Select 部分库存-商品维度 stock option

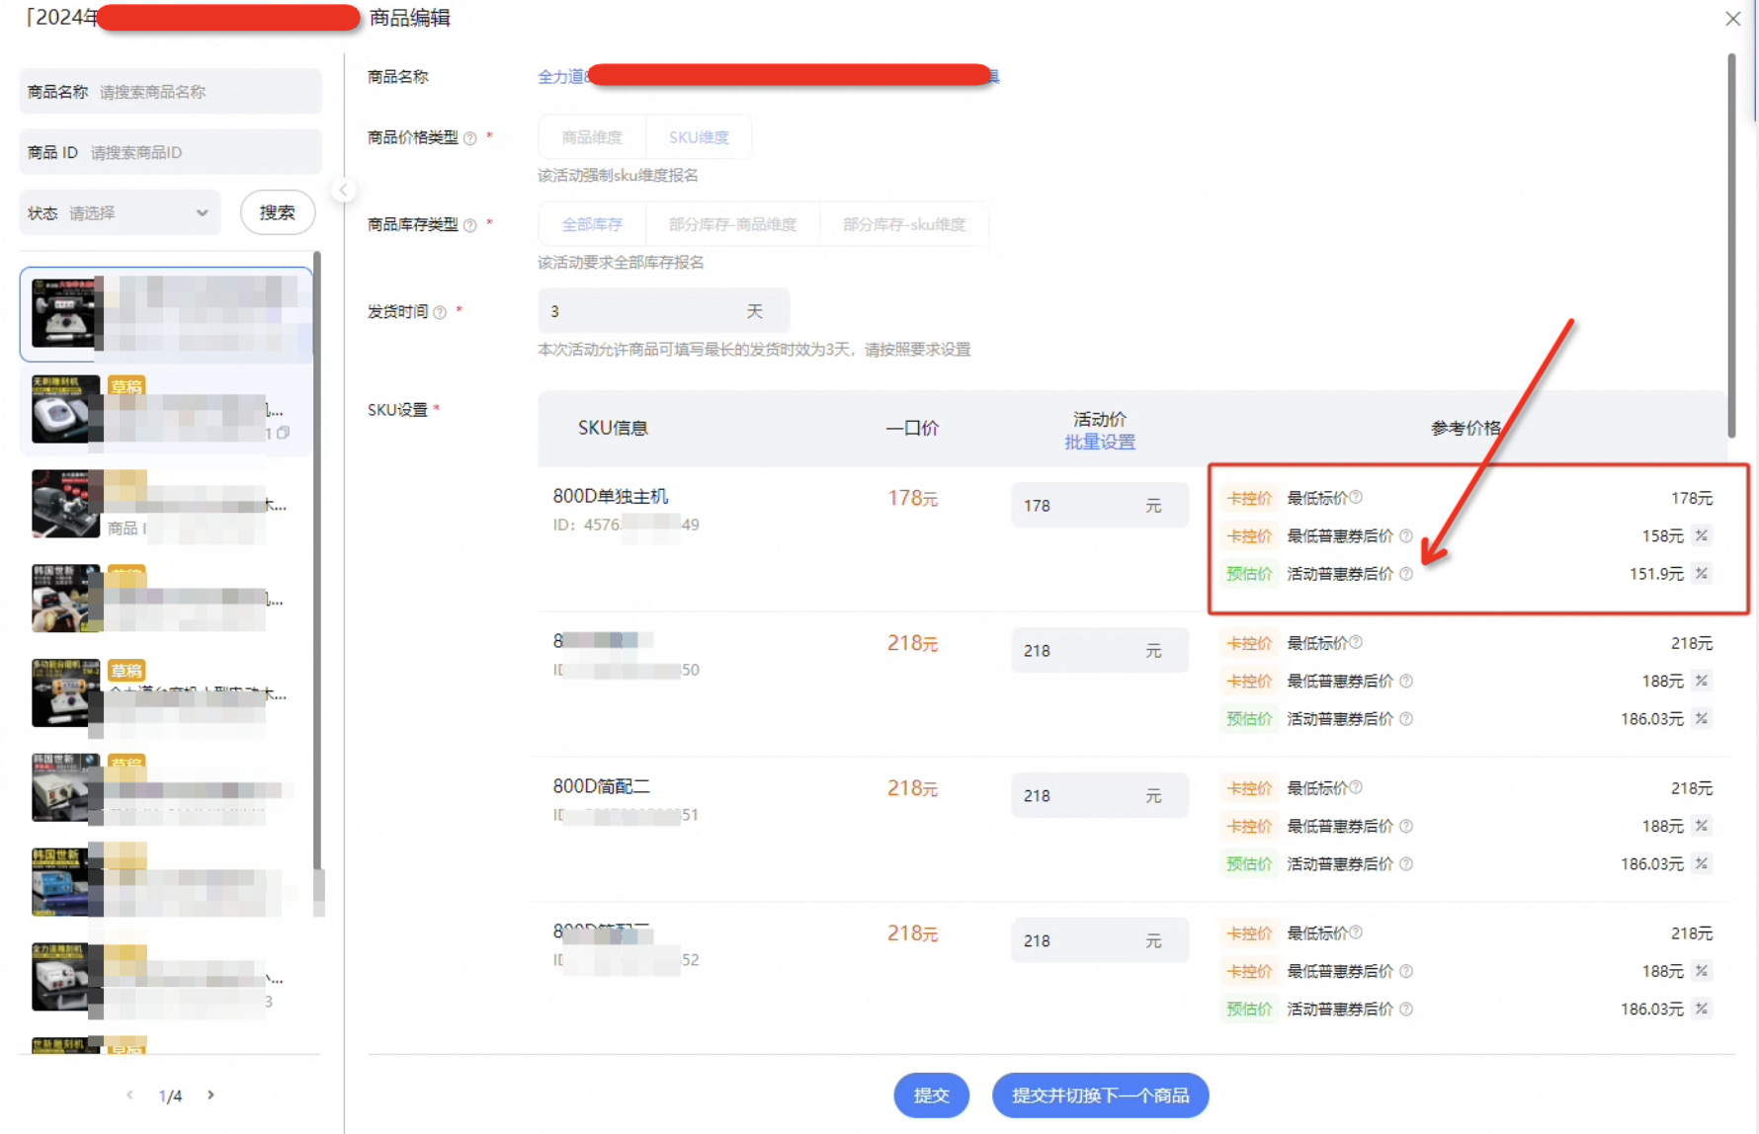[x=732, y=224]
